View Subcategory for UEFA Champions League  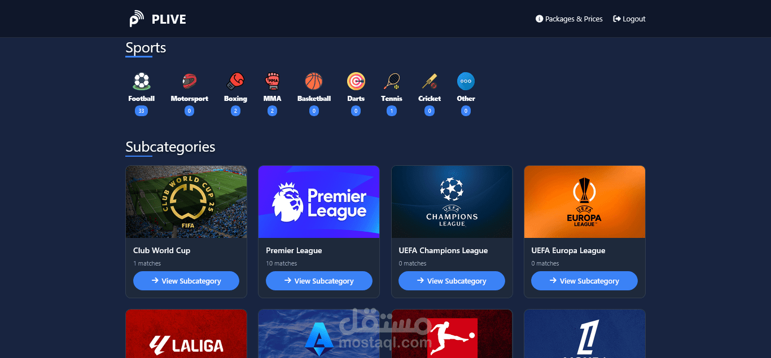tap(452, 281)
